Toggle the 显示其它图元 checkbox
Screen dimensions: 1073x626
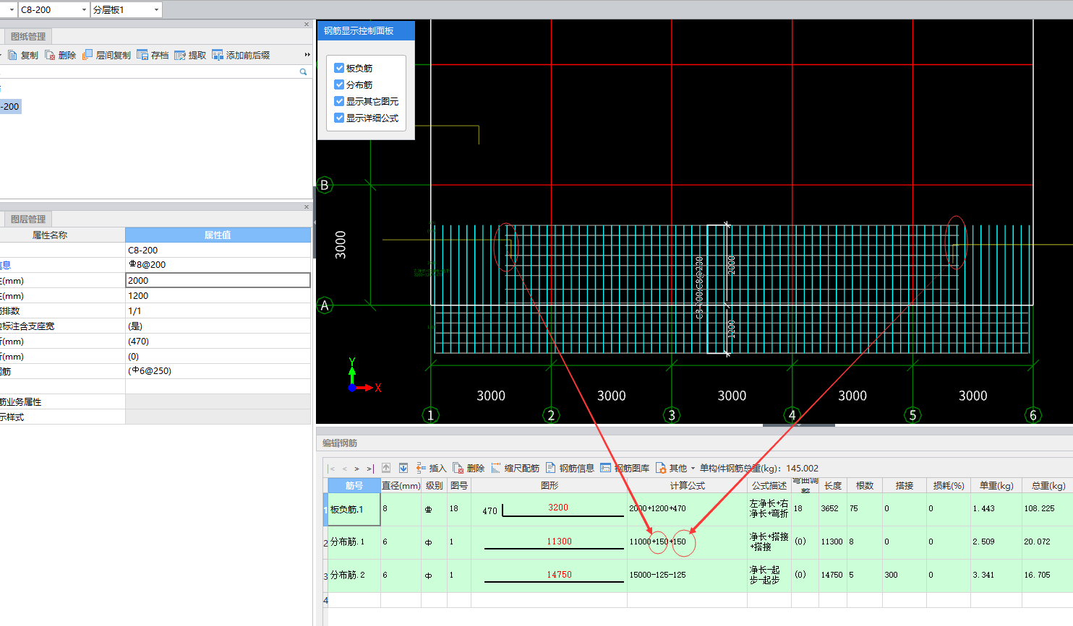pos(339,101)
